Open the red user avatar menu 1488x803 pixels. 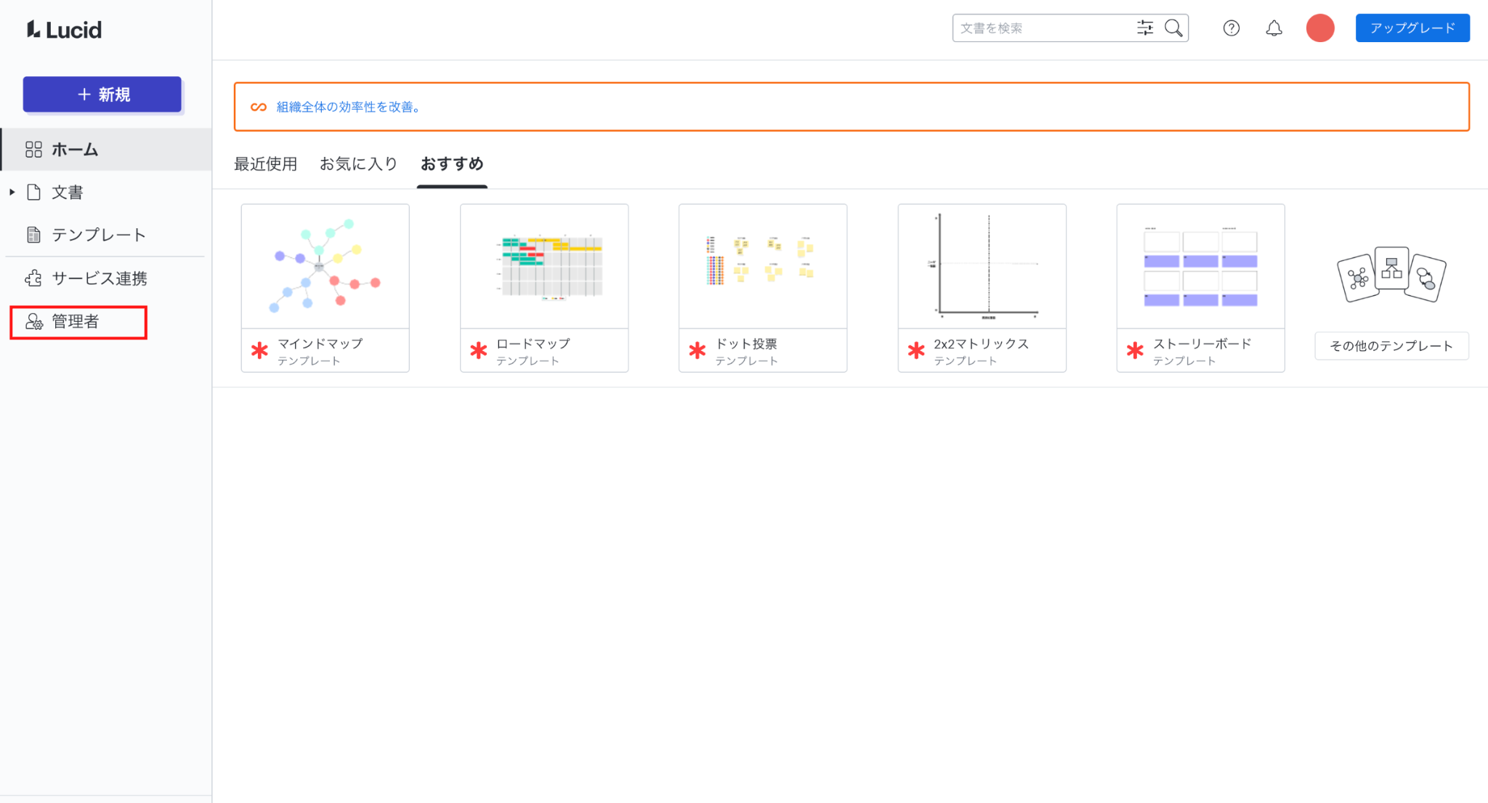[1320, 28]
